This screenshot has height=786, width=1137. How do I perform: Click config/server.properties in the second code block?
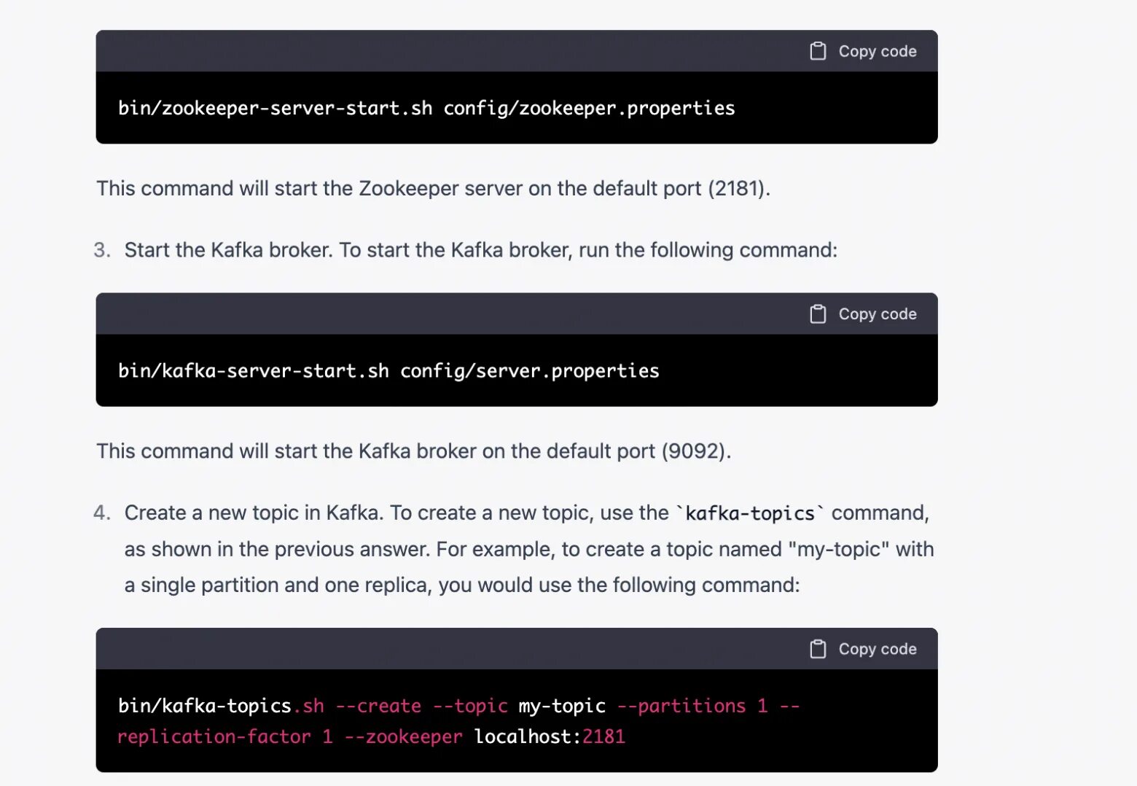529,371
